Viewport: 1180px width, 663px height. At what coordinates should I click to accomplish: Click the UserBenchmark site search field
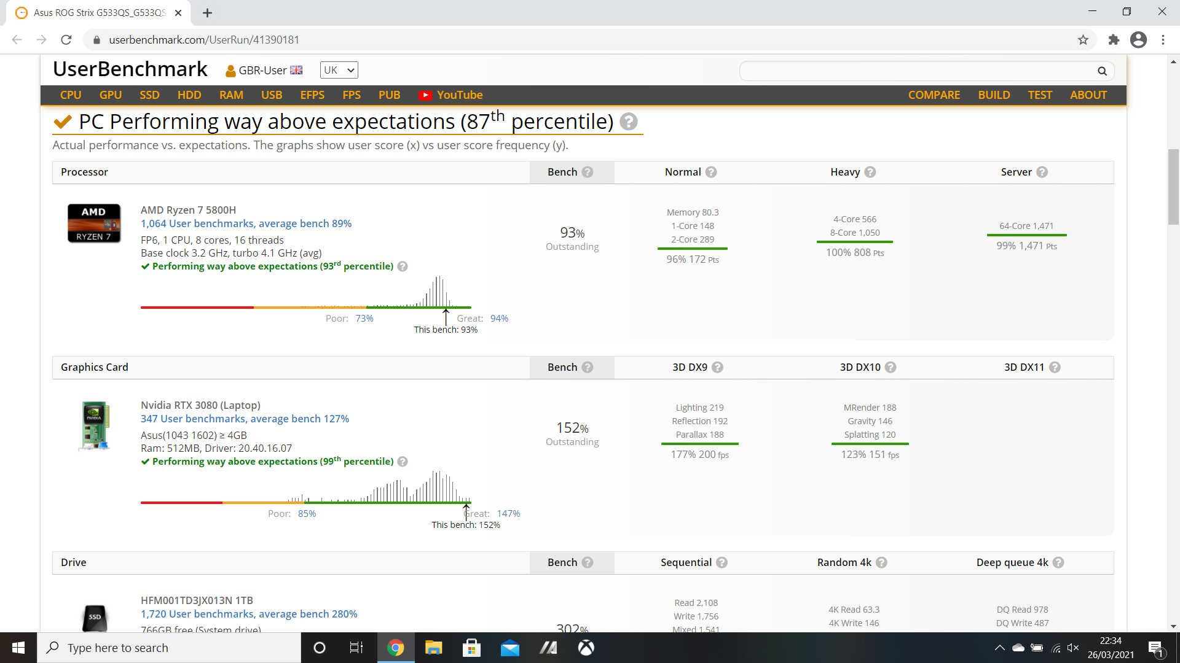pos(916,71)
